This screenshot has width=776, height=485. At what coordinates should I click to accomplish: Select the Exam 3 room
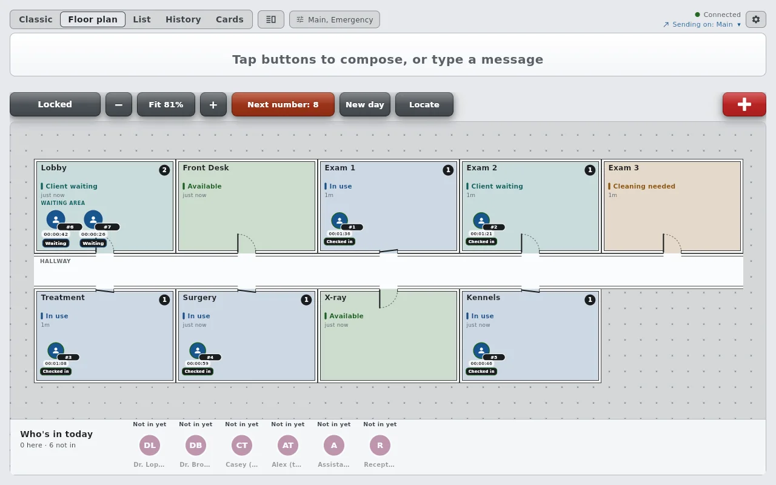[x=672, y=206]
